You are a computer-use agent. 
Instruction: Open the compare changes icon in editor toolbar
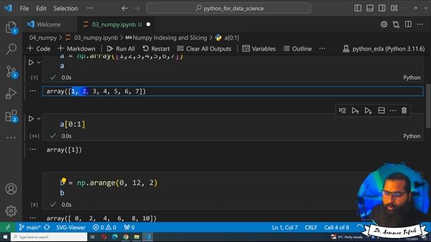coord(396,24)
